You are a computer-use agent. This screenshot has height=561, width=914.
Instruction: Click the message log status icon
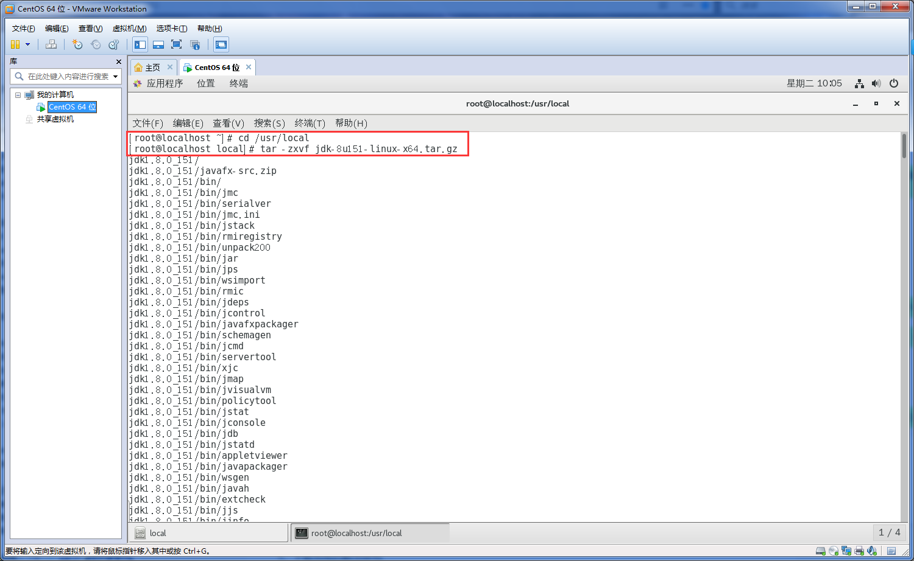coord(891,551)
